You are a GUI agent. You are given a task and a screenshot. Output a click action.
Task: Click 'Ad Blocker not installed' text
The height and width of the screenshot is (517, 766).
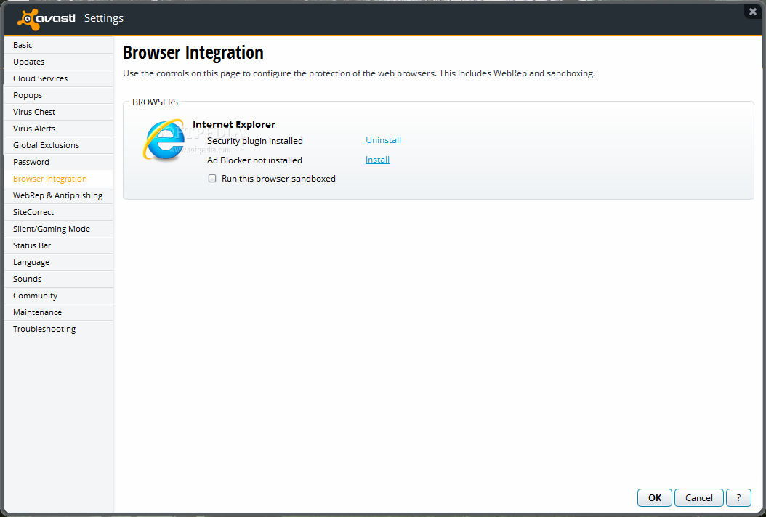254,160
